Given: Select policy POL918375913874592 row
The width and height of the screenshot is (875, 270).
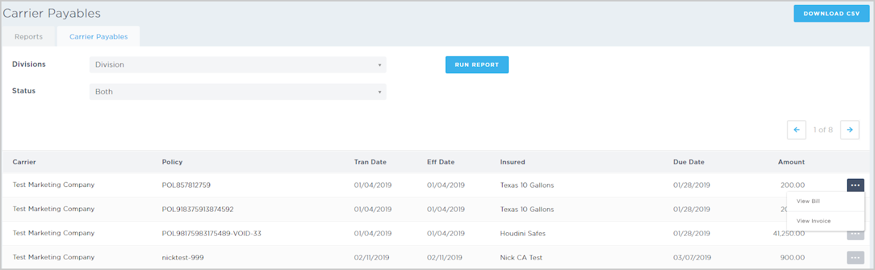Looking at the screenshot, I should pyautogui.click(x=197, y=209).
